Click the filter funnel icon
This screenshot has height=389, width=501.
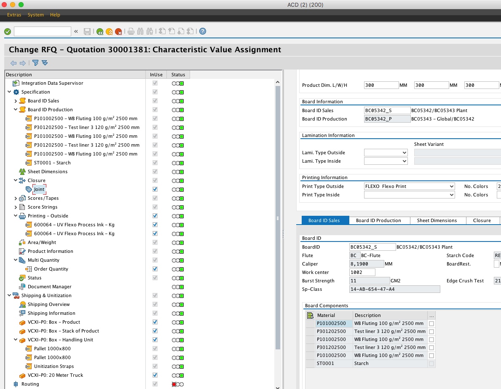35,63
